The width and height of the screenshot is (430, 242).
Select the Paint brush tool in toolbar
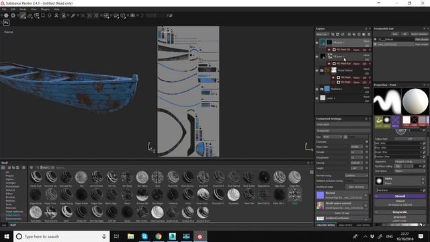[23, 15]
